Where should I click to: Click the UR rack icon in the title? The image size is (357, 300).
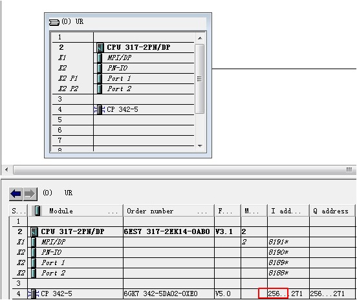click(54, 23)
